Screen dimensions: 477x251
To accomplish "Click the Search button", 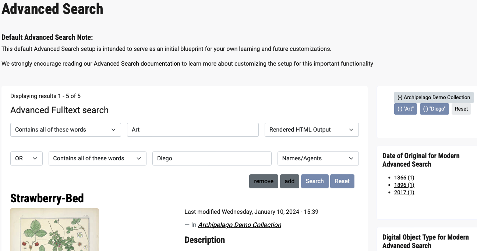I will point(314,181).
